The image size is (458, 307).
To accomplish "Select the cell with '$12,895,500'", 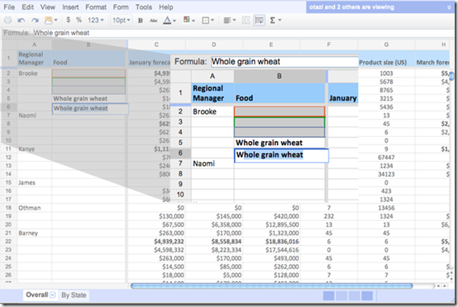I will coord(271,225).
